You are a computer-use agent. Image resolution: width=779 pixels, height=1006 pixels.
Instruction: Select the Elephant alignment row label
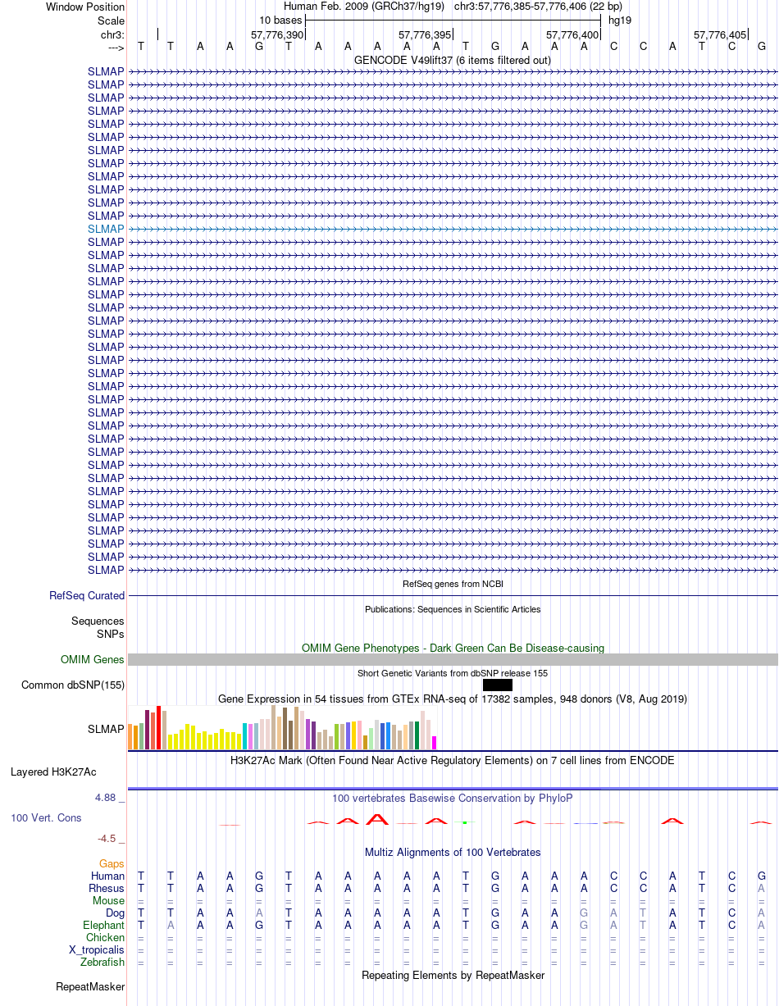103,926
